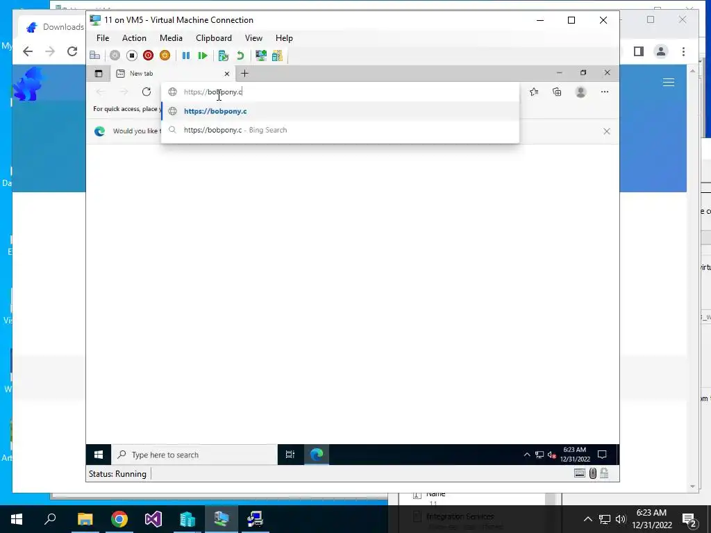The image size is (711, 533).
Task: Click the Edge address bar field
Action: pos(340,92)
